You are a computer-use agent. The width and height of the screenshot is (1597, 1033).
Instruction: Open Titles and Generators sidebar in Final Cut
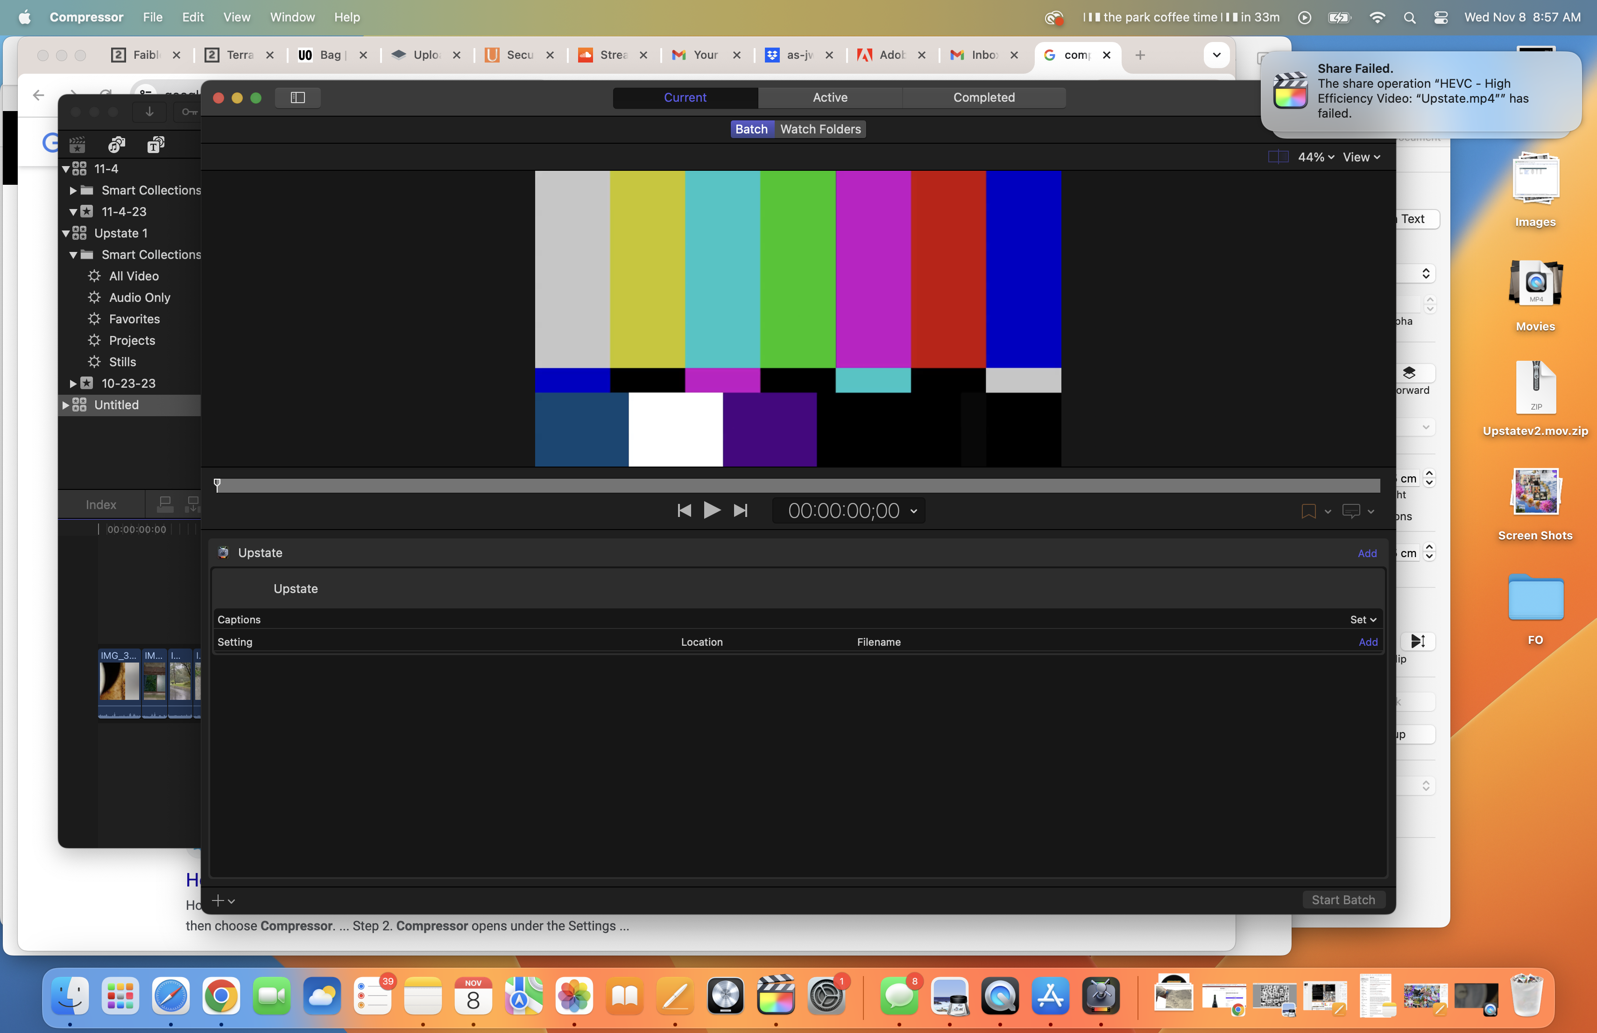pyautogui.click(x=155, y=144)
